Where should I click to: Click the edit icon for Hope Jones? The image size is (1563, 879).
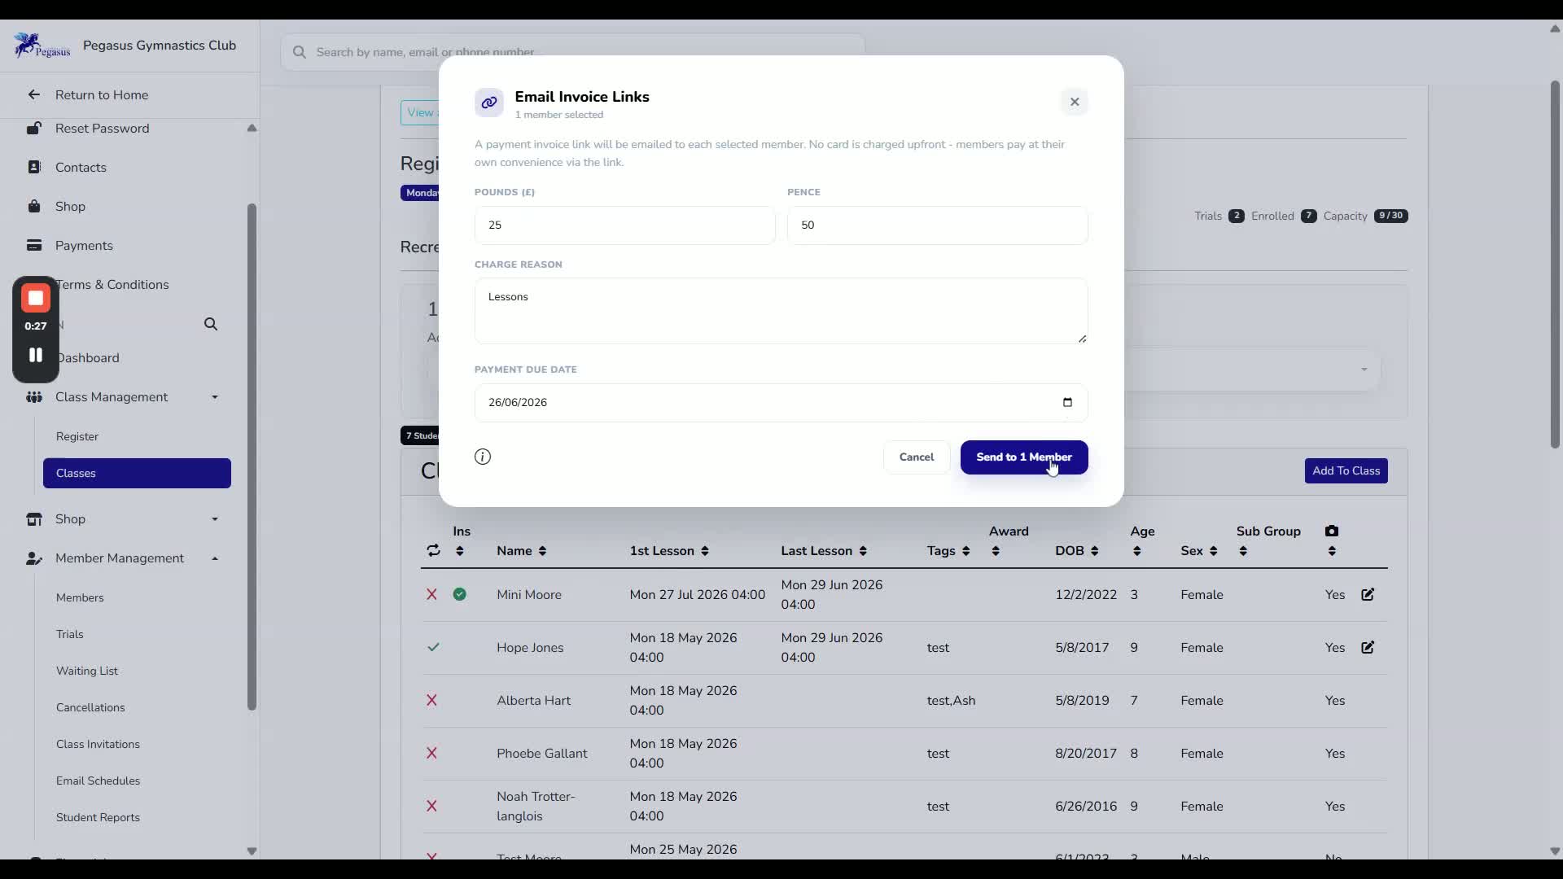[x=1368, y=648]
